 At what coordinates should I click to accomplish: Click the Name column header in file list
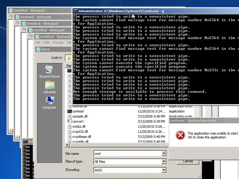(69, 66)
